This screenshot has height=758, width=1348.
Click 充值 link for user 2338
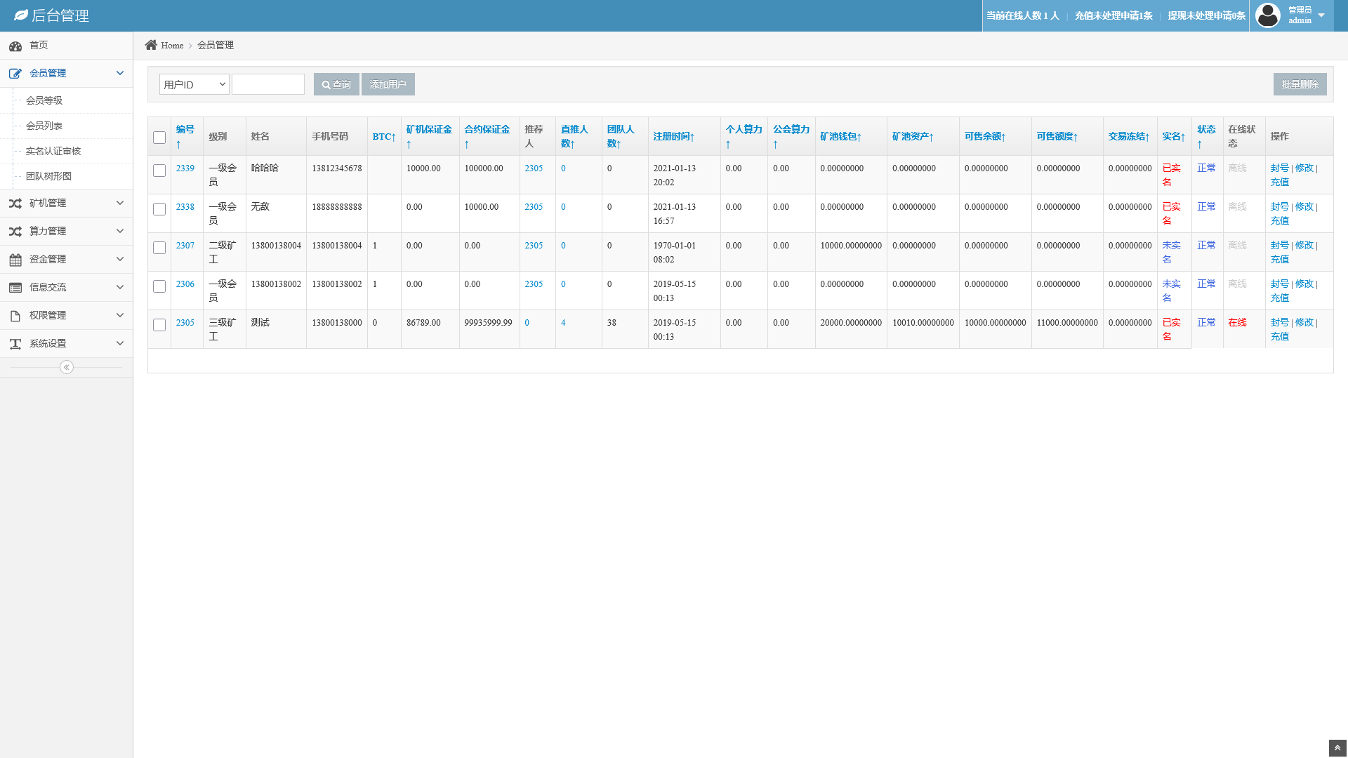coord(1280,220)
